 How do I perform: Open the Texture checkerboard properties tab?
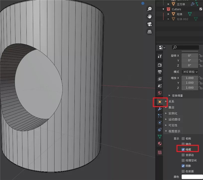[160, 152]
